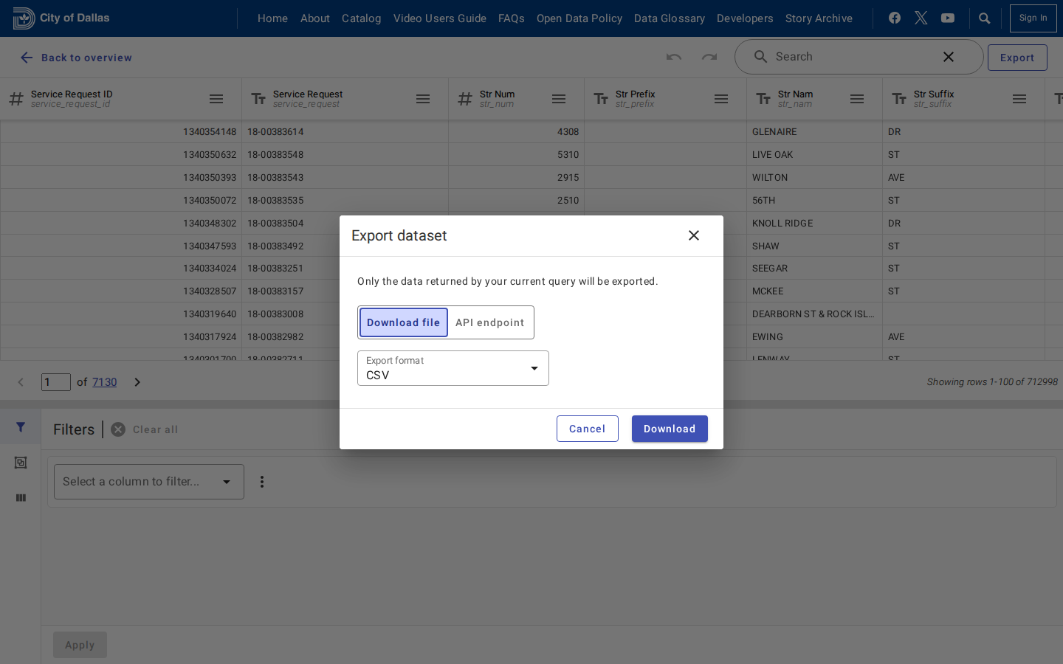
Task: Go to next page arrow
Action: point(137,382)
